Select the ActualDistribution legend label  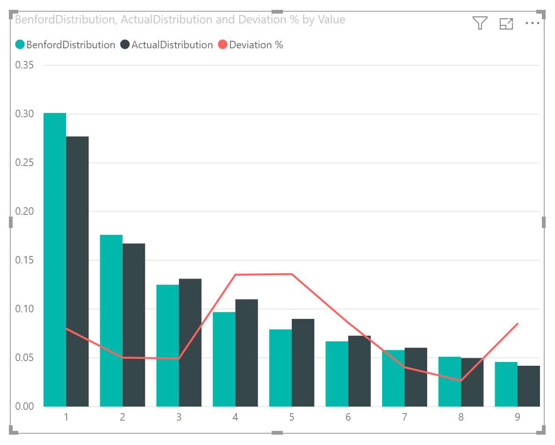[x=172, y=45]
